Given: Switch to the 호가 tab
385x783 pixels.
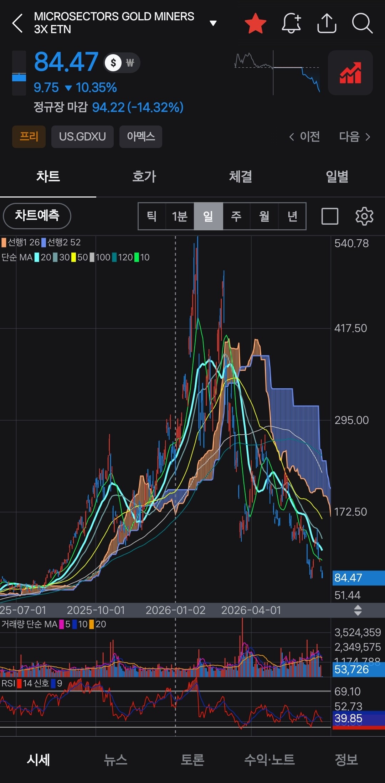Looking at the screenshot, I should (x=144, y=176).
